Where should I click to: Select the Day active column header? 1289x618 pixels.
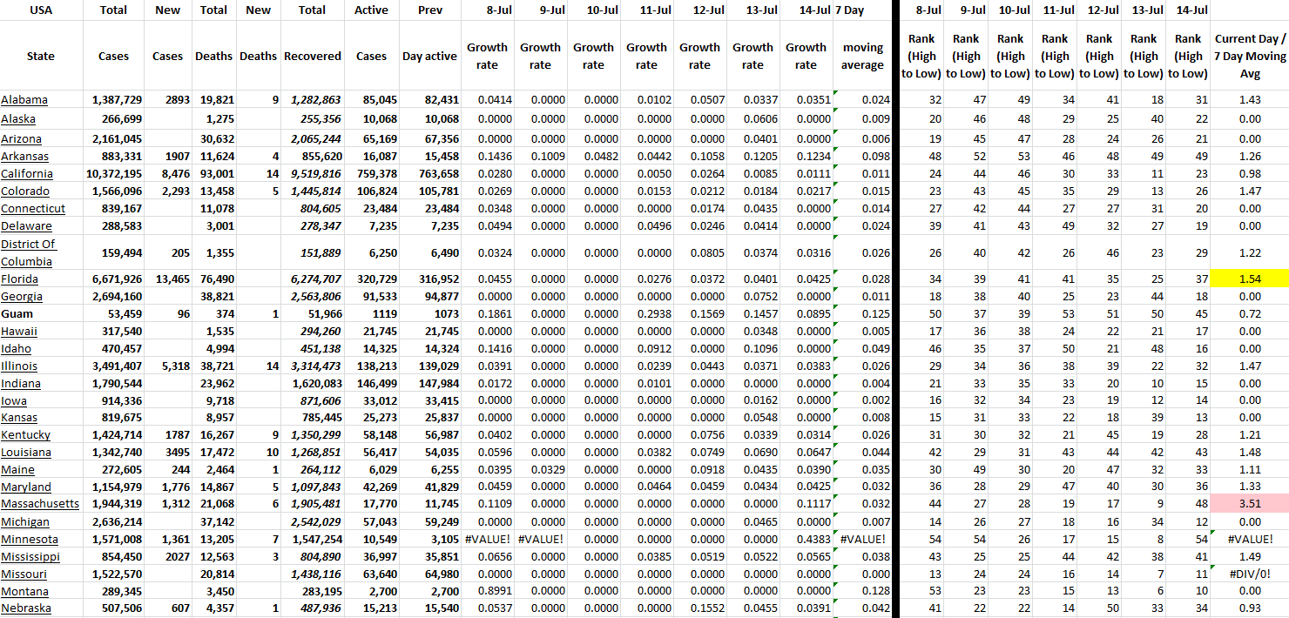pos(429,56)
